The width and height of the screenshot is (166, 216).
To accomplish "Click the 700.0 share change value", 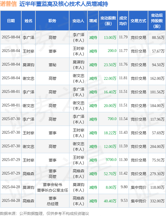I will pos(112,119).
